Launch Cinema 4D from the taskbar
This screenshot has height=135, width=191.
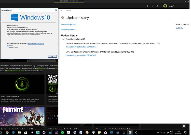44,132
